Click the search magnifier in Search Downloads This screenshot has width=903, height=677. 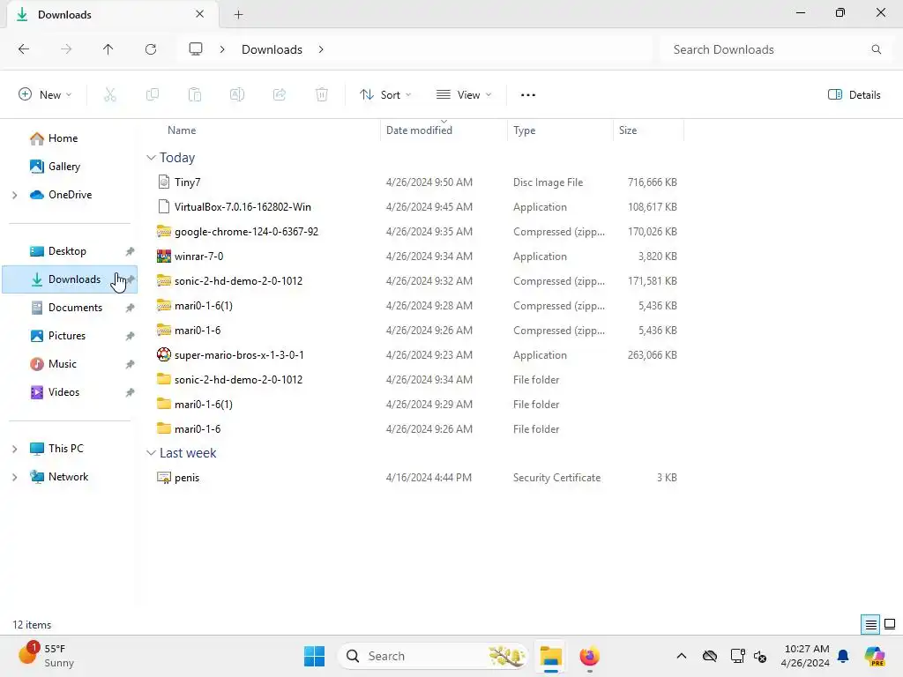(877, 49)
